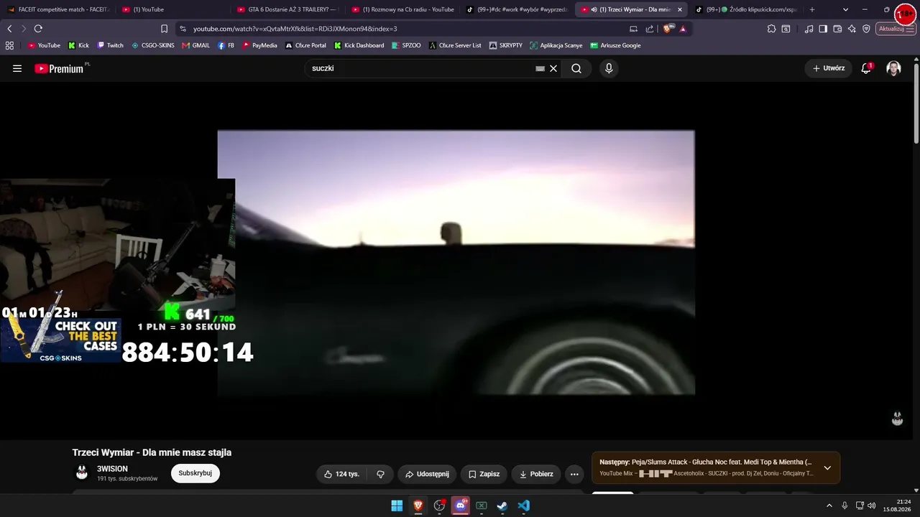This screenshot has width=920, height=517.
Task: Share the video via Udostępnij
Action: [427, 474]
